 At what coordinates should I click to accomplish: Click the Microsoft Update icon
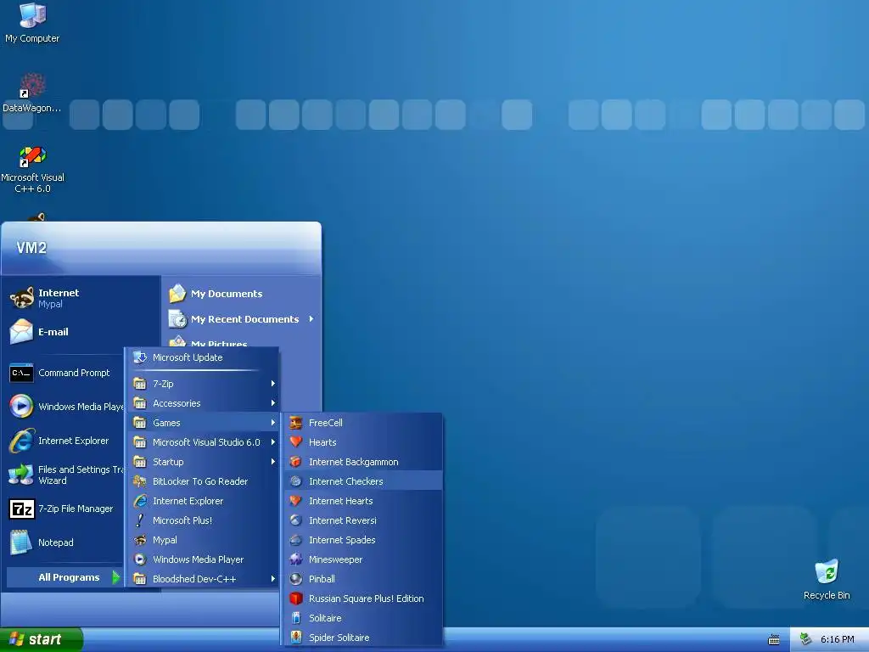pyautogui.click(x=140, y=357)
